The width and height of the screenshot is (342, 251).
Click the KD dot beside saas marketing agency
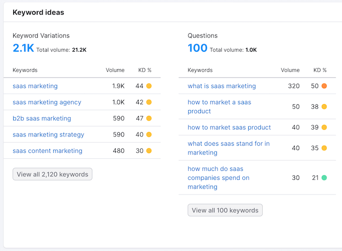click(149, 102)
